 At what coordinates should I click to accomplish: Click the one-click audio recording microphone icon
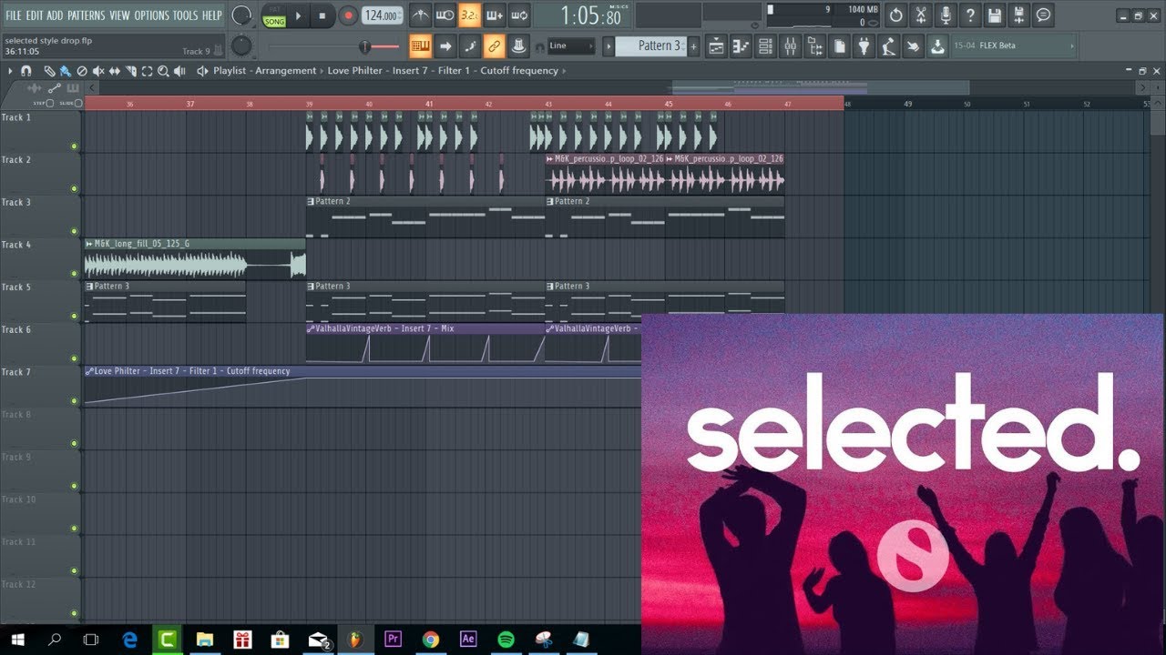pyautogui.click(x=946, y=15)
